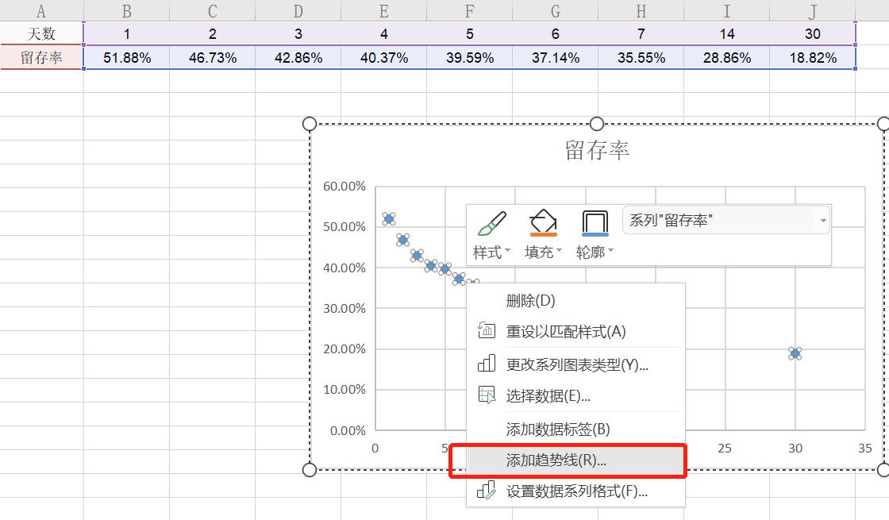Select column C header
The image size is (889, 520).
[212, 11]
